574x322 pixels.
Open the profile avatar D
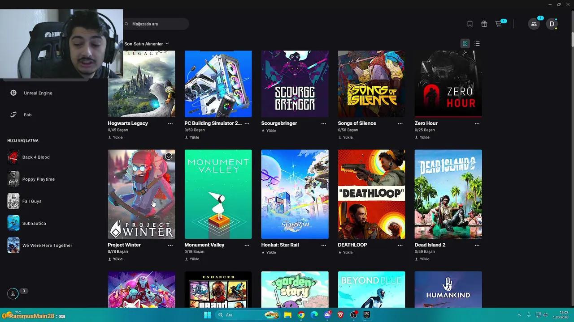pyautogui.click(x=552, y=24)
